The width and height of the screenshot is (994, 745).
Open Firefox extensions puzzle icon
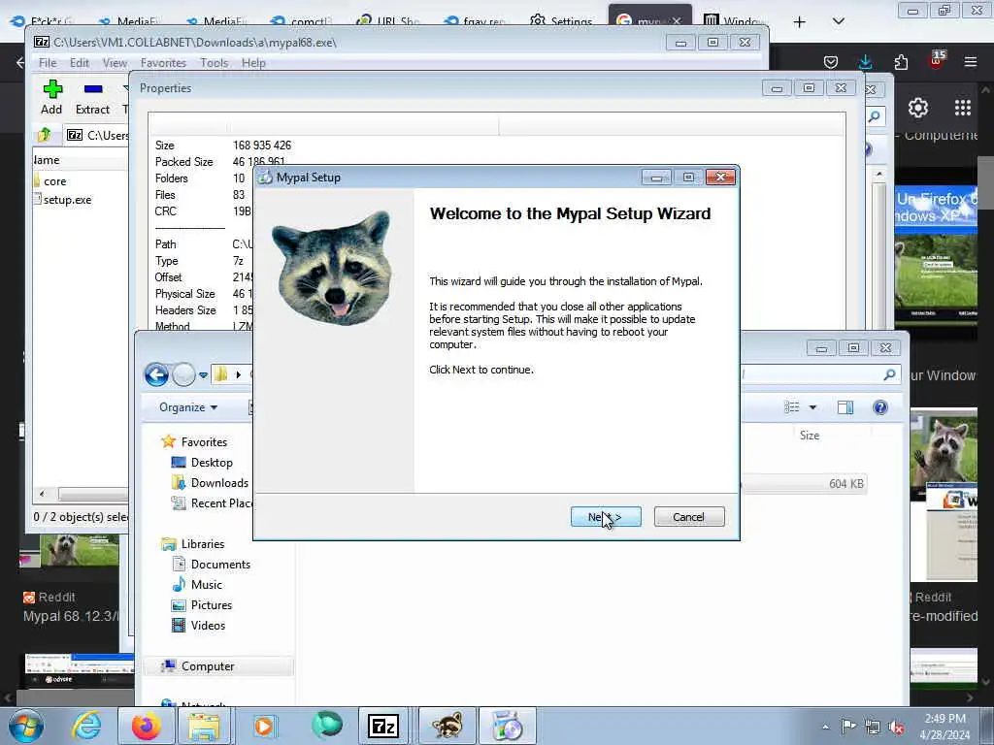click(x=901, y=61)
